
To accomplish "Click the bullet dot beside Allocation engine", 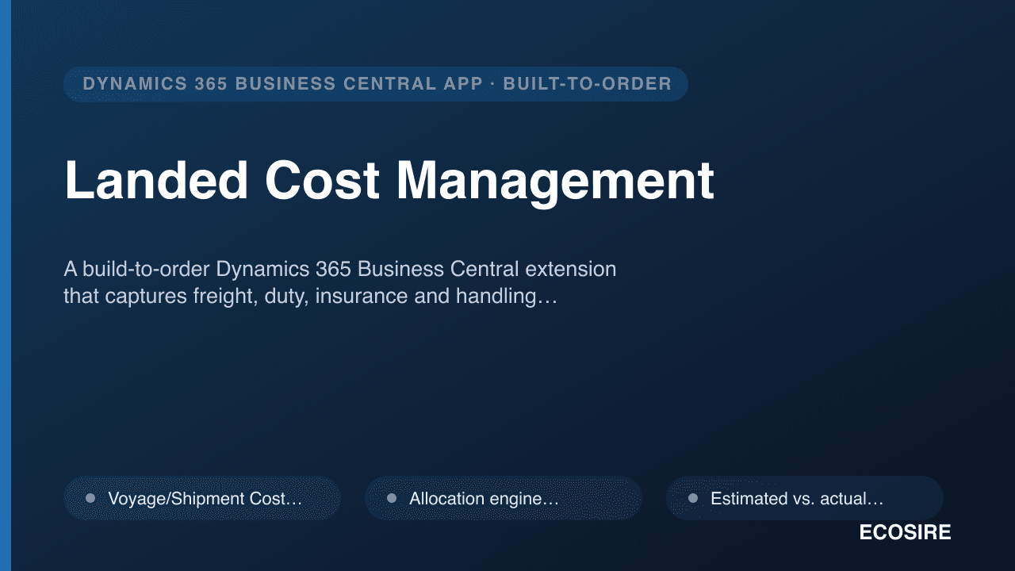I will pyautogui.click(x=392, y=498).
